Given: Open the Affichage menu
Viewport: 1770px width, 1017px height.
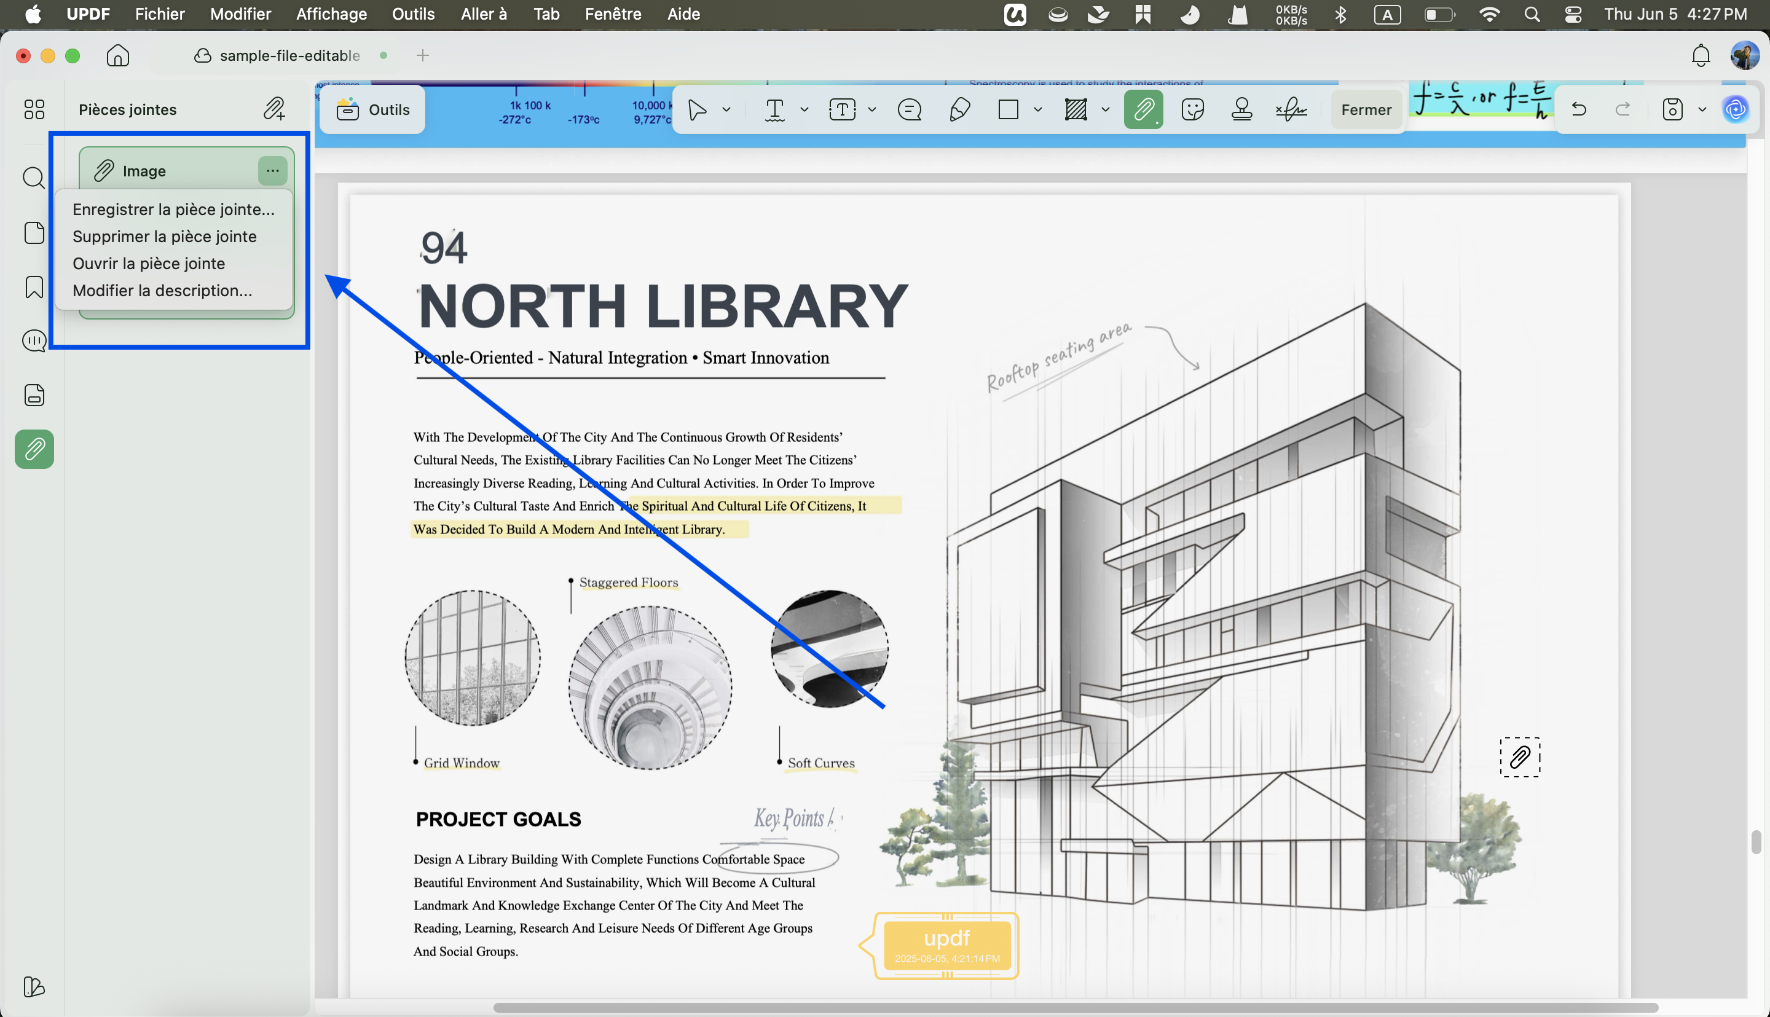Looking at the screenshot, I should (332, 14).
